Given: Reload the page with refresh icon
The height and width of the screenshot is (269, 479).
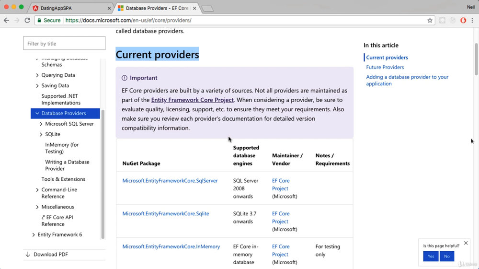Looking at the screenshot, I should (27, 20).
